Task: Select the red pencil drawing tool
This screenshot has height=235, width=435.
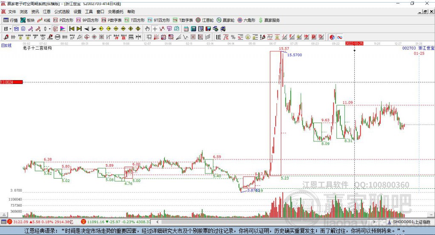Action: (6, 37)
